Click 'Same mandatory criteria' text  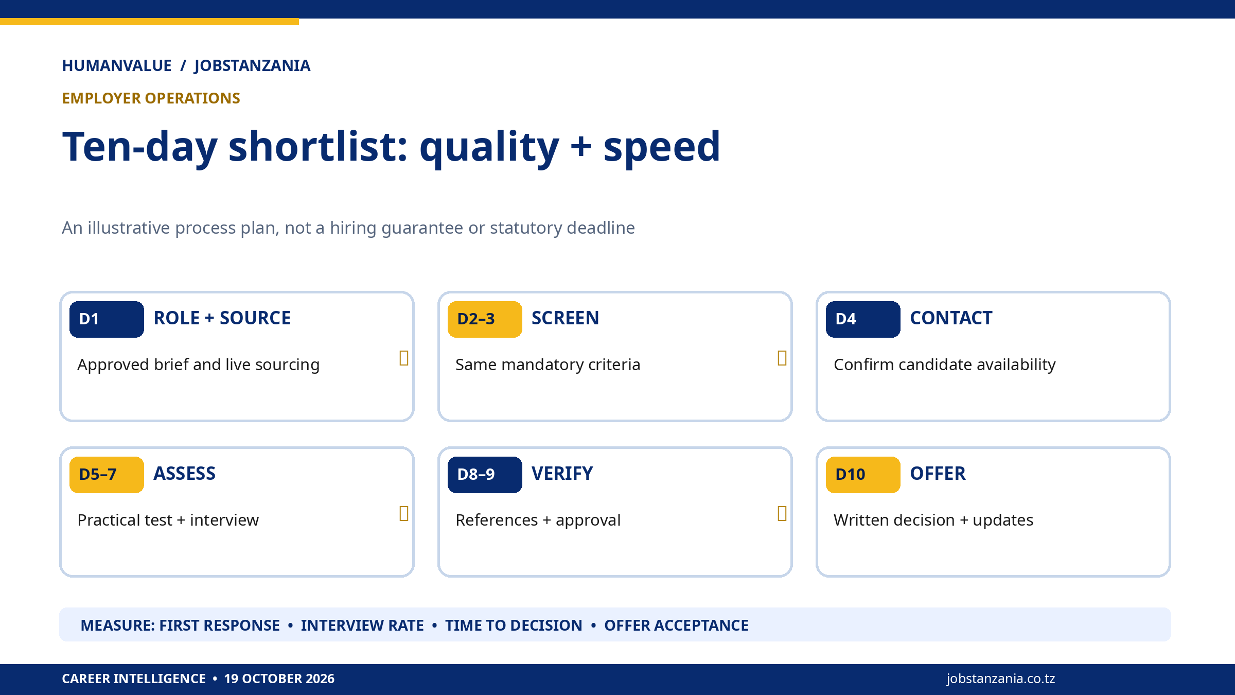click(x=548, y=364)
